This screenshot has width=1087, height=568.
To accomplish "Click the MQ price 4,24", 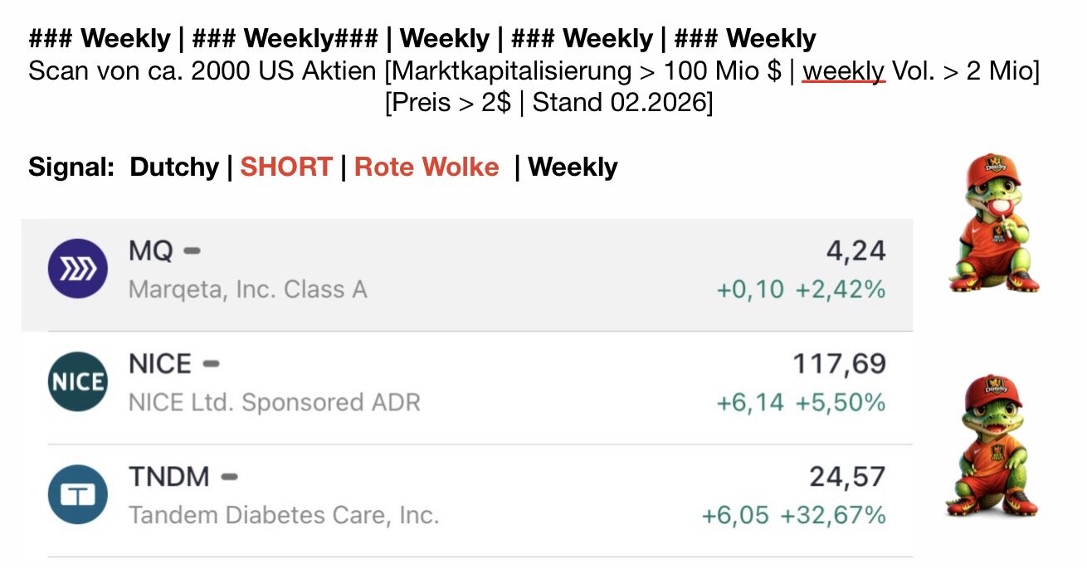I will point(855,250).
